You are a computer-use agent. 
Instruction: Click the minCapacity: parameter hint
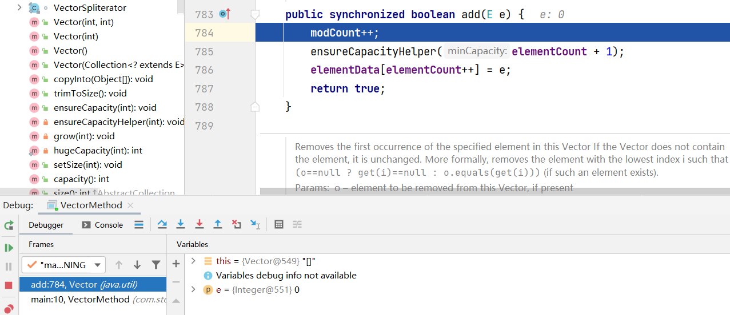(x=477, y=51)
